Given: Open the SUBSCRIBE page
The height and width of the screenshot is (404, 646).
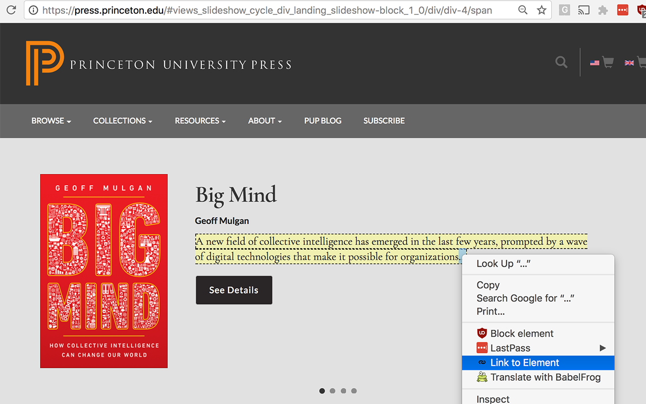Looking at the screenshot, I should pyautogui.click(x=384, y=121).
